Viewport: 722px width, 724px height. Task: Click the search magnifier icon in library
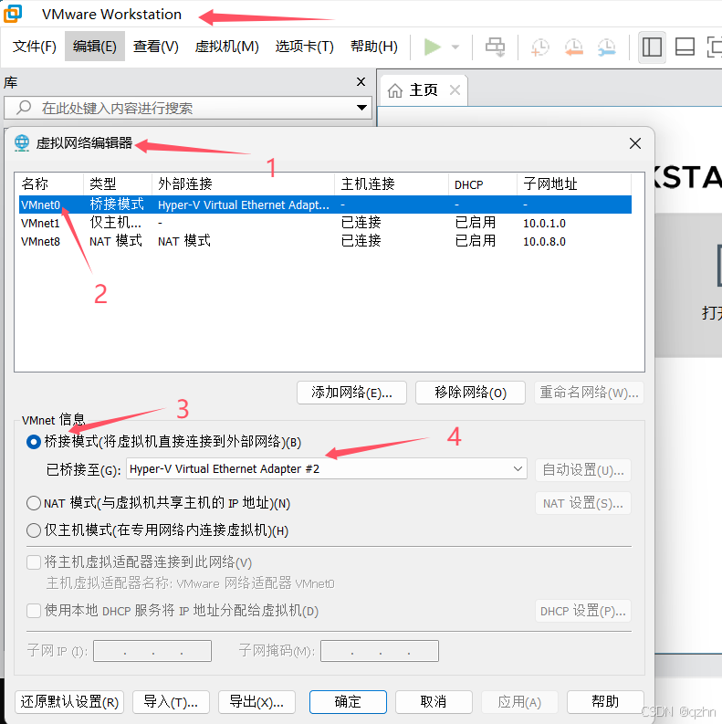pyautogui.click(x=24, y=108)
